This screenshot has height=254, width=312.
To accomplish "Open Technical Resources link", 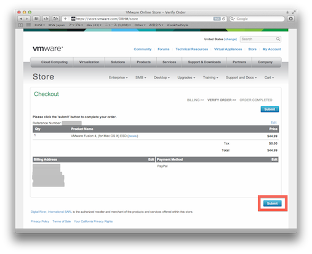I will click(x=191, y=49).
